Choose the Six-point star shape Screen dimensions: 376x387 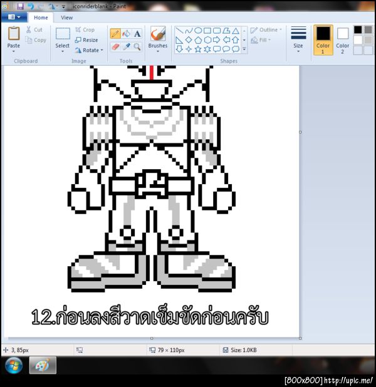207,49
